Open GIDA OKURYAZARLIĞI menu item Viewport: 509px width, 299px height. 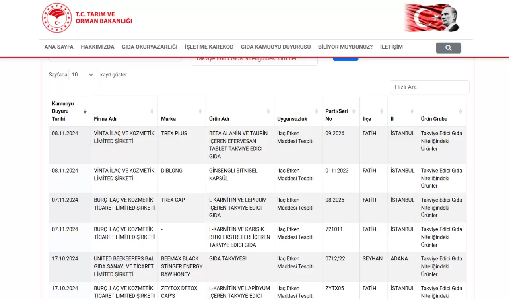[x=150, y=47]
